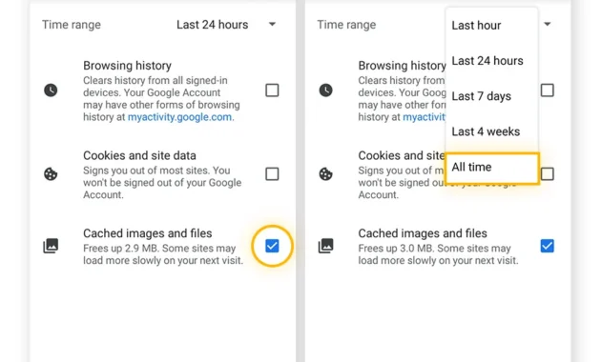Click the cached images icon in left panel
The height and width of the screenshot is (362, 601).
(51, 246)
